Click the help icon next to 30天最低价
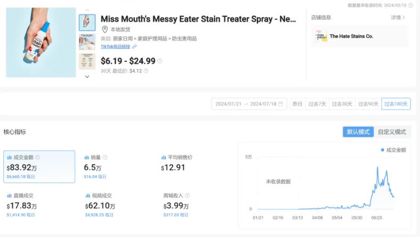The image size is (420, 237). (146, 70)
